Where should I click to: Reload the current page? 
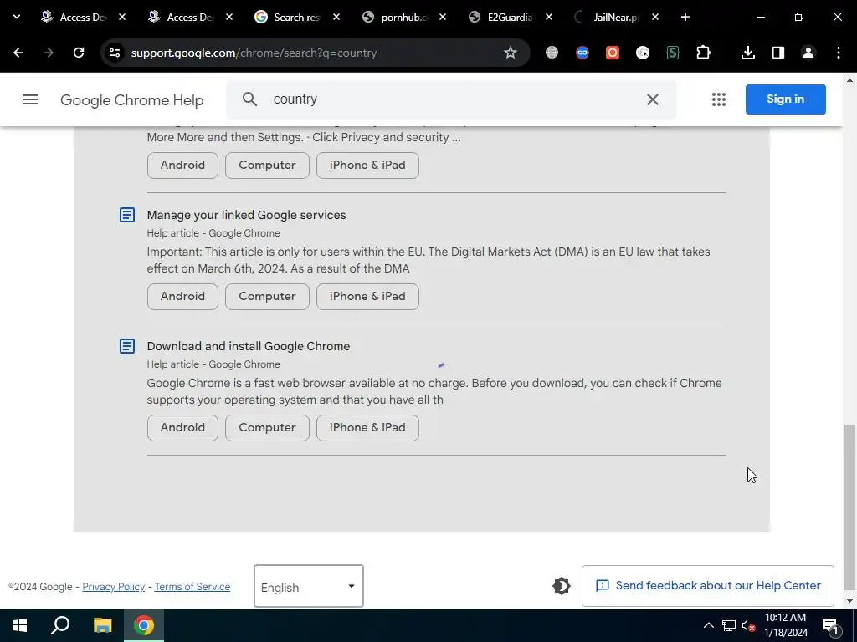point(79,53)
